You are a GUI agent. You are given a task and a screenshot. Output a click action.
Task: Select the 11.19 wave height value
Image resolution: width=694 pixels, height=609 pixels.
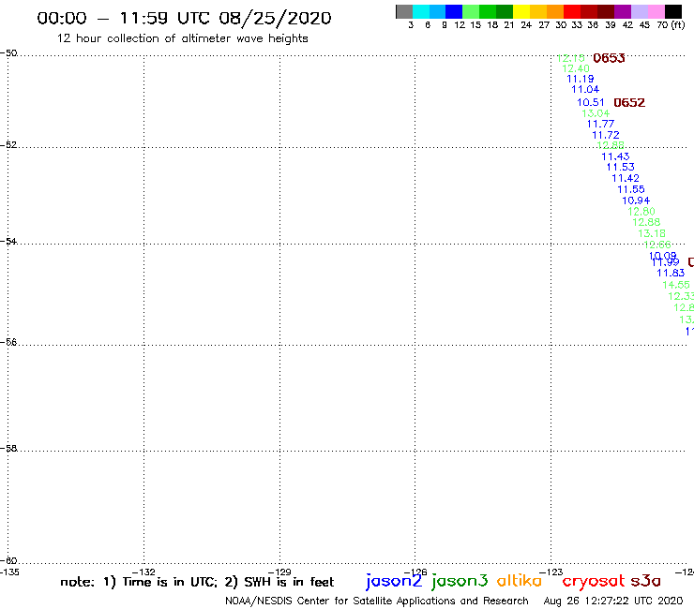pyautogui.click(x=581, y=79)
